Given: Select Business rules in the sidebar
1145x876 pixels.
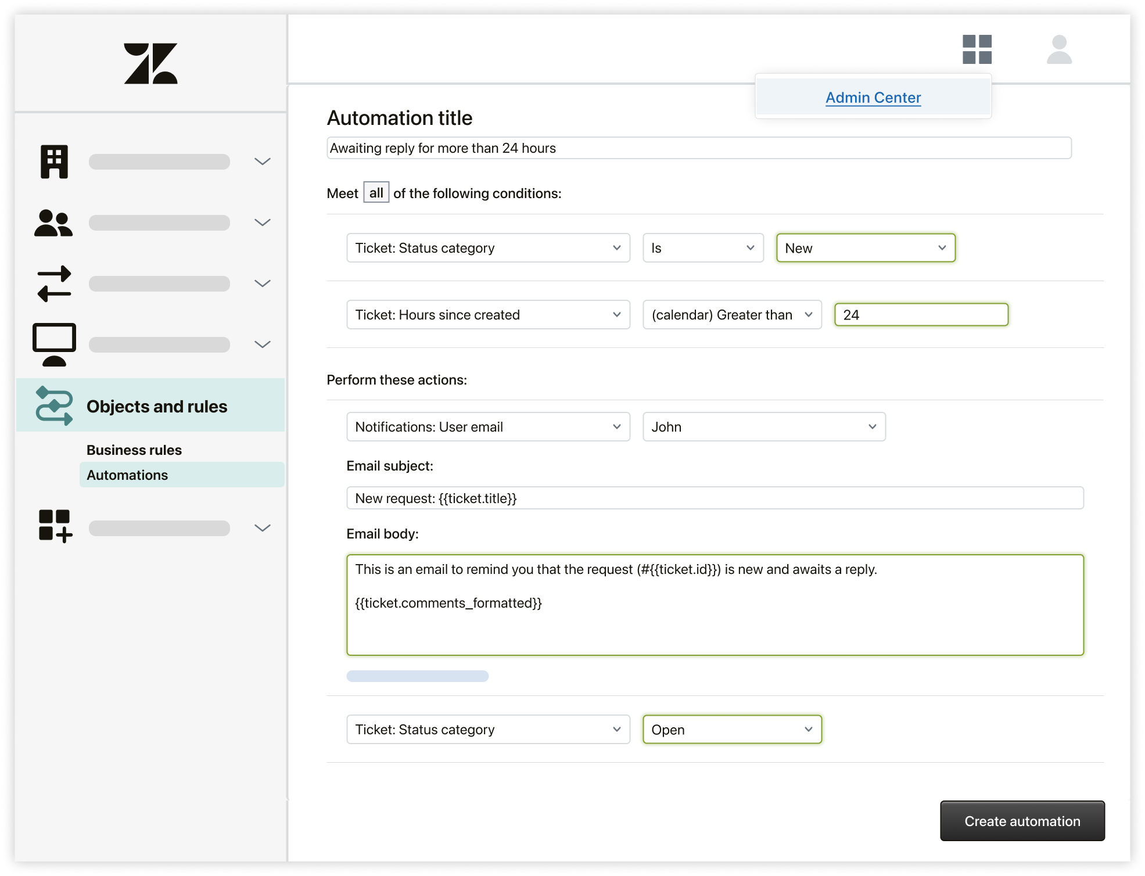Looking at the screenshot, I should pos(134,450).
